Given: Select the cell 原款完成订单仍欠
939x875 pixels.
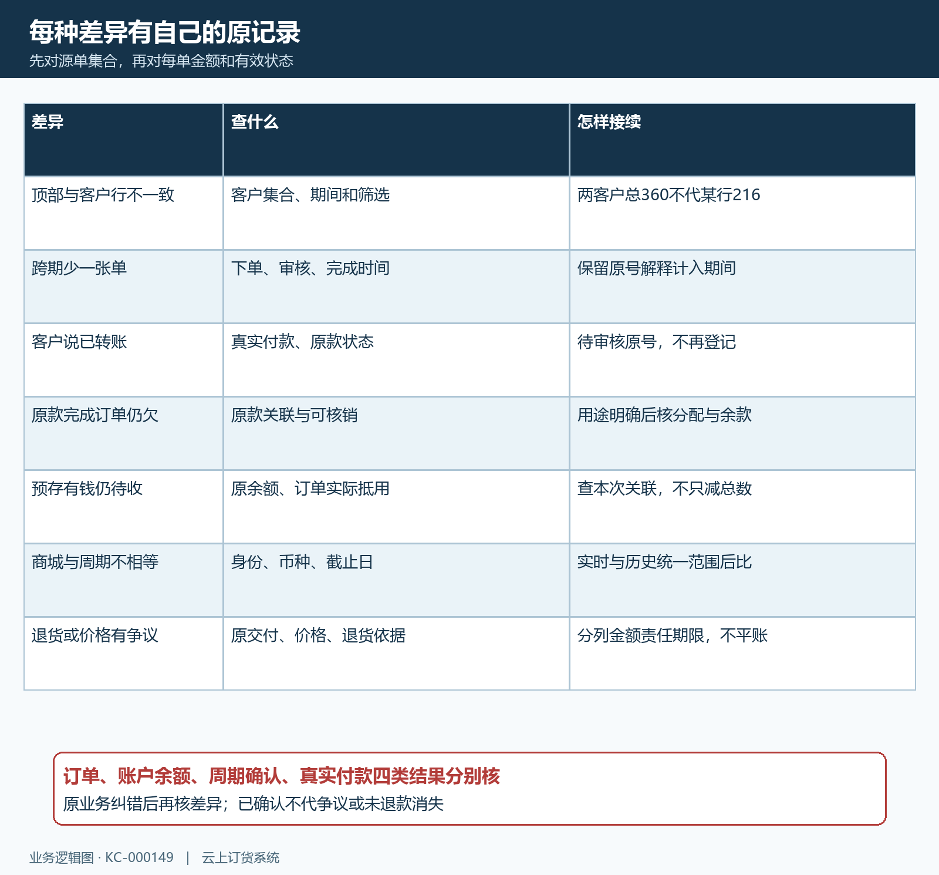Looking at the screenshot, I should [123, 433].
